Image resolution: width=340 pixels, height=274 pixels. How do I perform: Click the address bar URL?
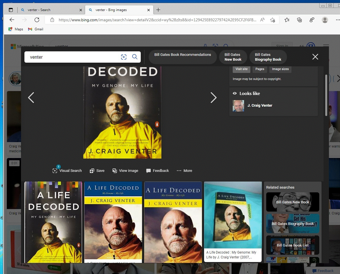point(157,20)
